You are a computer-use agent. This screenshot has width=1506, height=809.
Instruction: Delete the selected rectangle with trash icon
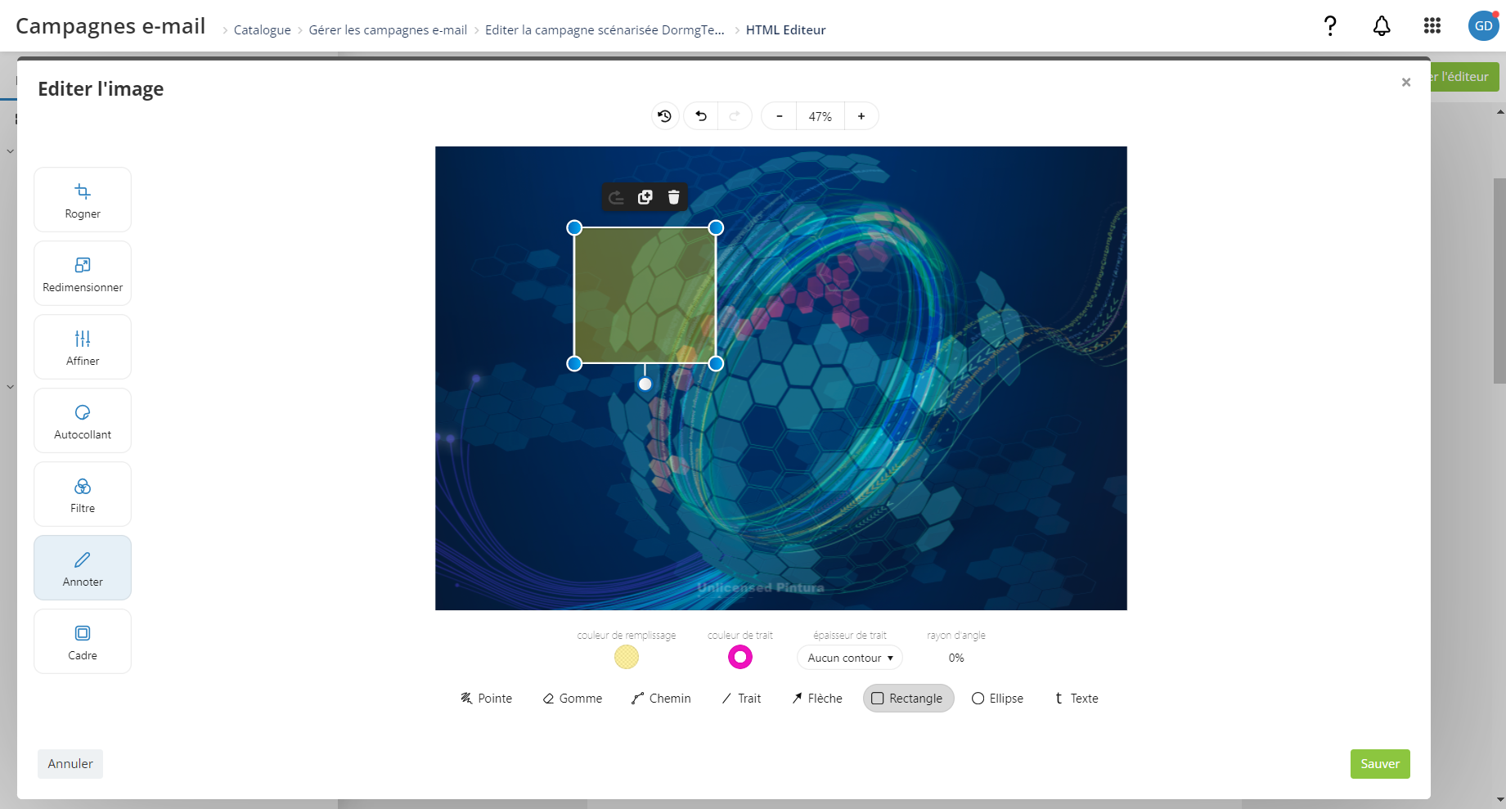[673, 197]
